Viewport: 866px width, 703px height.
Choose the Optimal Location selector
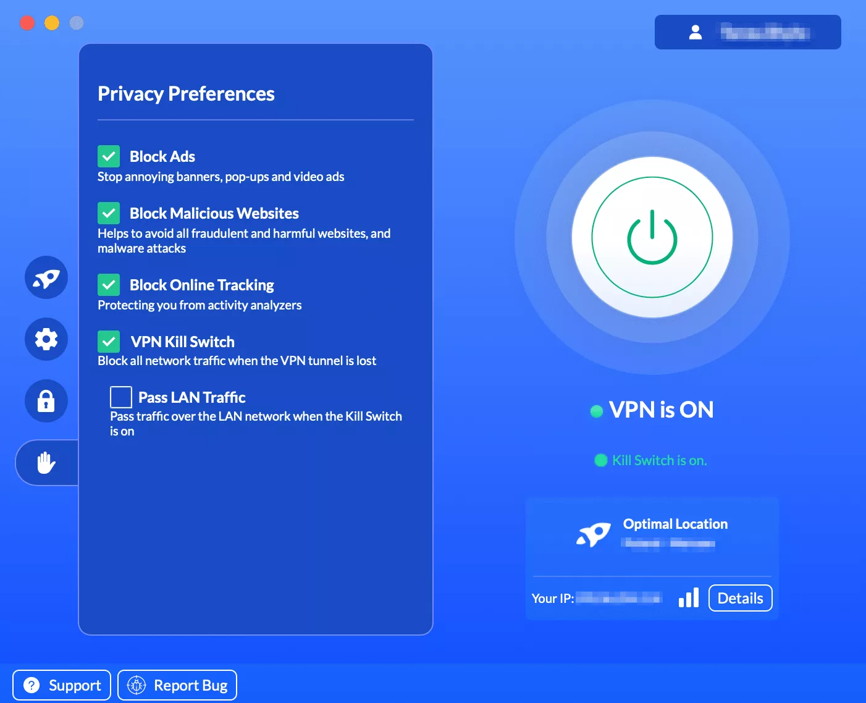(x=675, y=533)
